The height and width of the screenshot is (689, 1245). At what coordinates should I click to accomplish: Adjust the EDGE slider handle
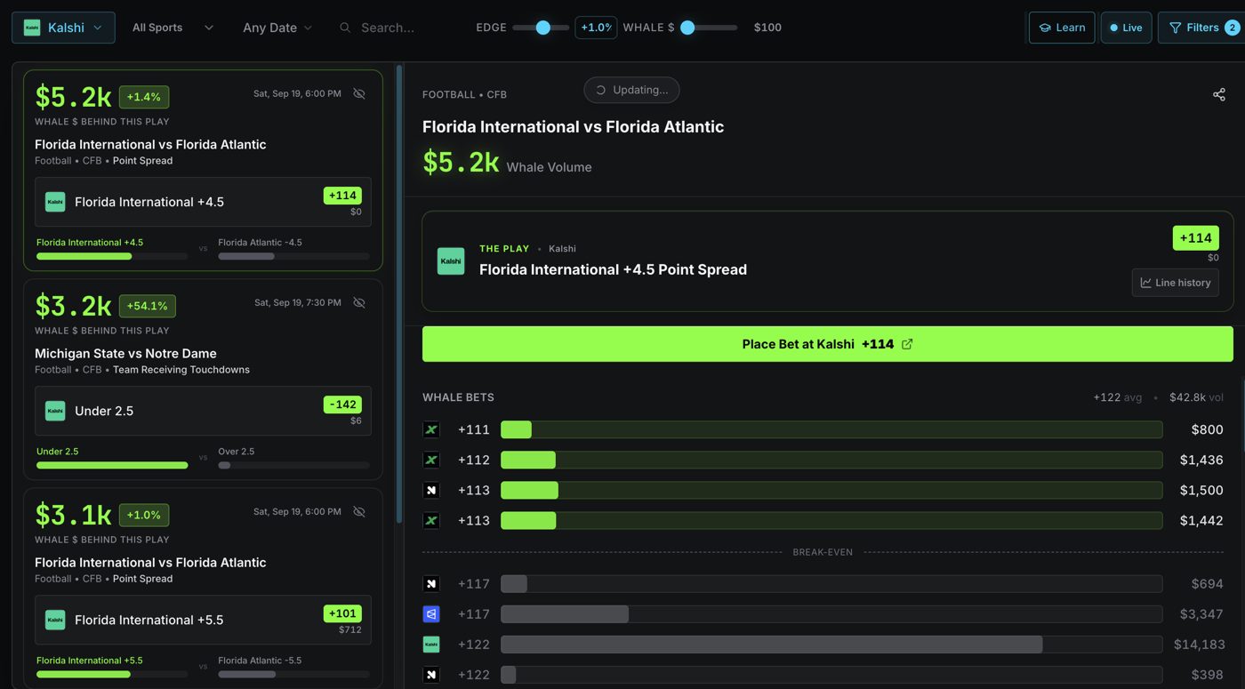[543, 28]
